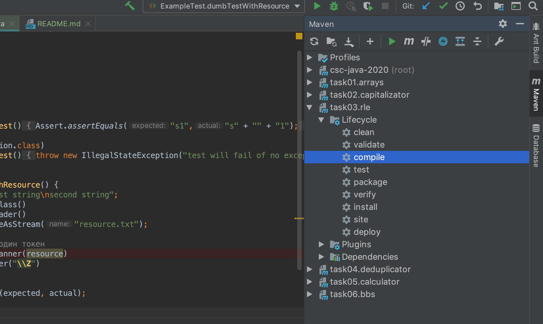The width and height of the screenshot is (543, 324).
Task: Click the Show Dependencies icon in the Maven toolbar
Action: 460,41
